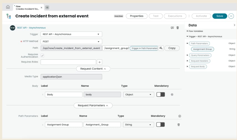Expand the Query Parameters arrow
This screenshot has height=140, width=237.
pos(187,55)
